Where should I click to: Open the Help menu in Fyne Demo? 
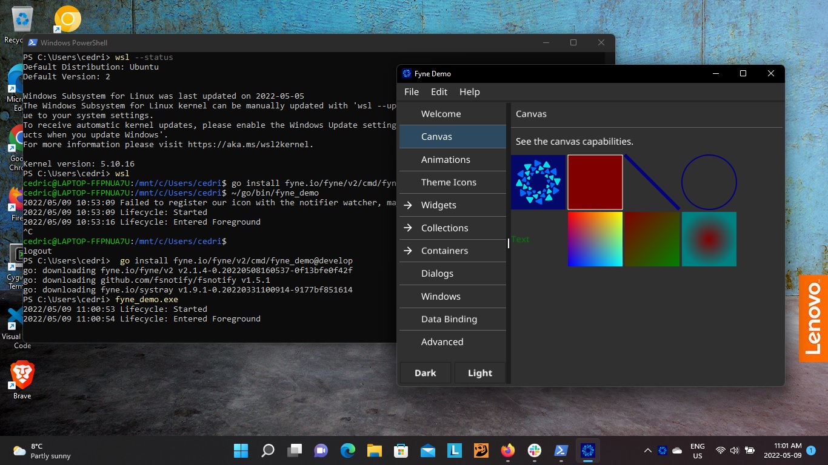coord(469,92)
